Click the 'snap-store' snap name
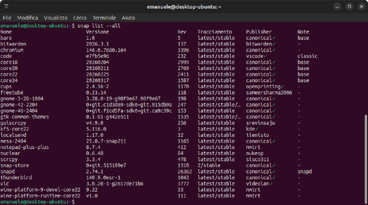Screen dimensions: 368x205 pos(14,166)
